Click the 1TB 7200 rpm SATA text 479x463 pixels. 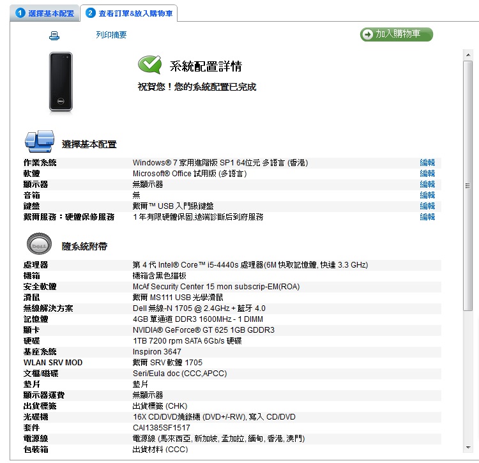point(187,341)
